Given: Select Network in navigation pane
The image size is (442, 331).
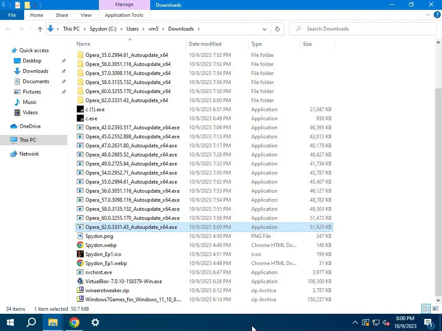Looking at the screenshot, I should click(29, 154).
